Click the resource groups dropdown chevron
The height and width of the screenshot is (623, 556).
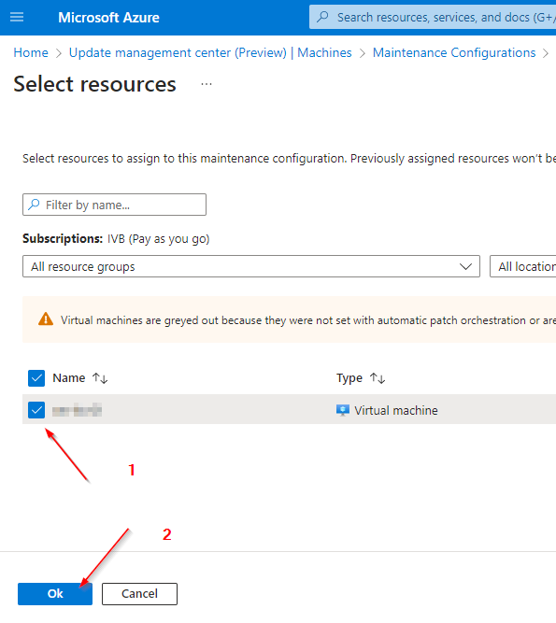pos(465,266)
